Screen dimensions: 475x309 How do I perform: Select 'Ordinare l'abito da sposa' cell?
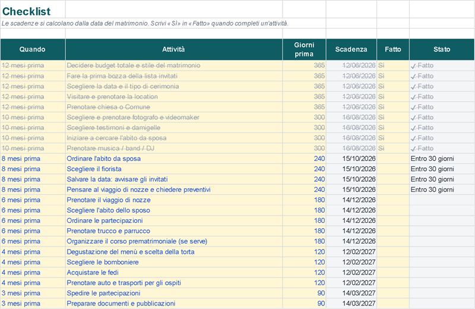click(174, 158)
